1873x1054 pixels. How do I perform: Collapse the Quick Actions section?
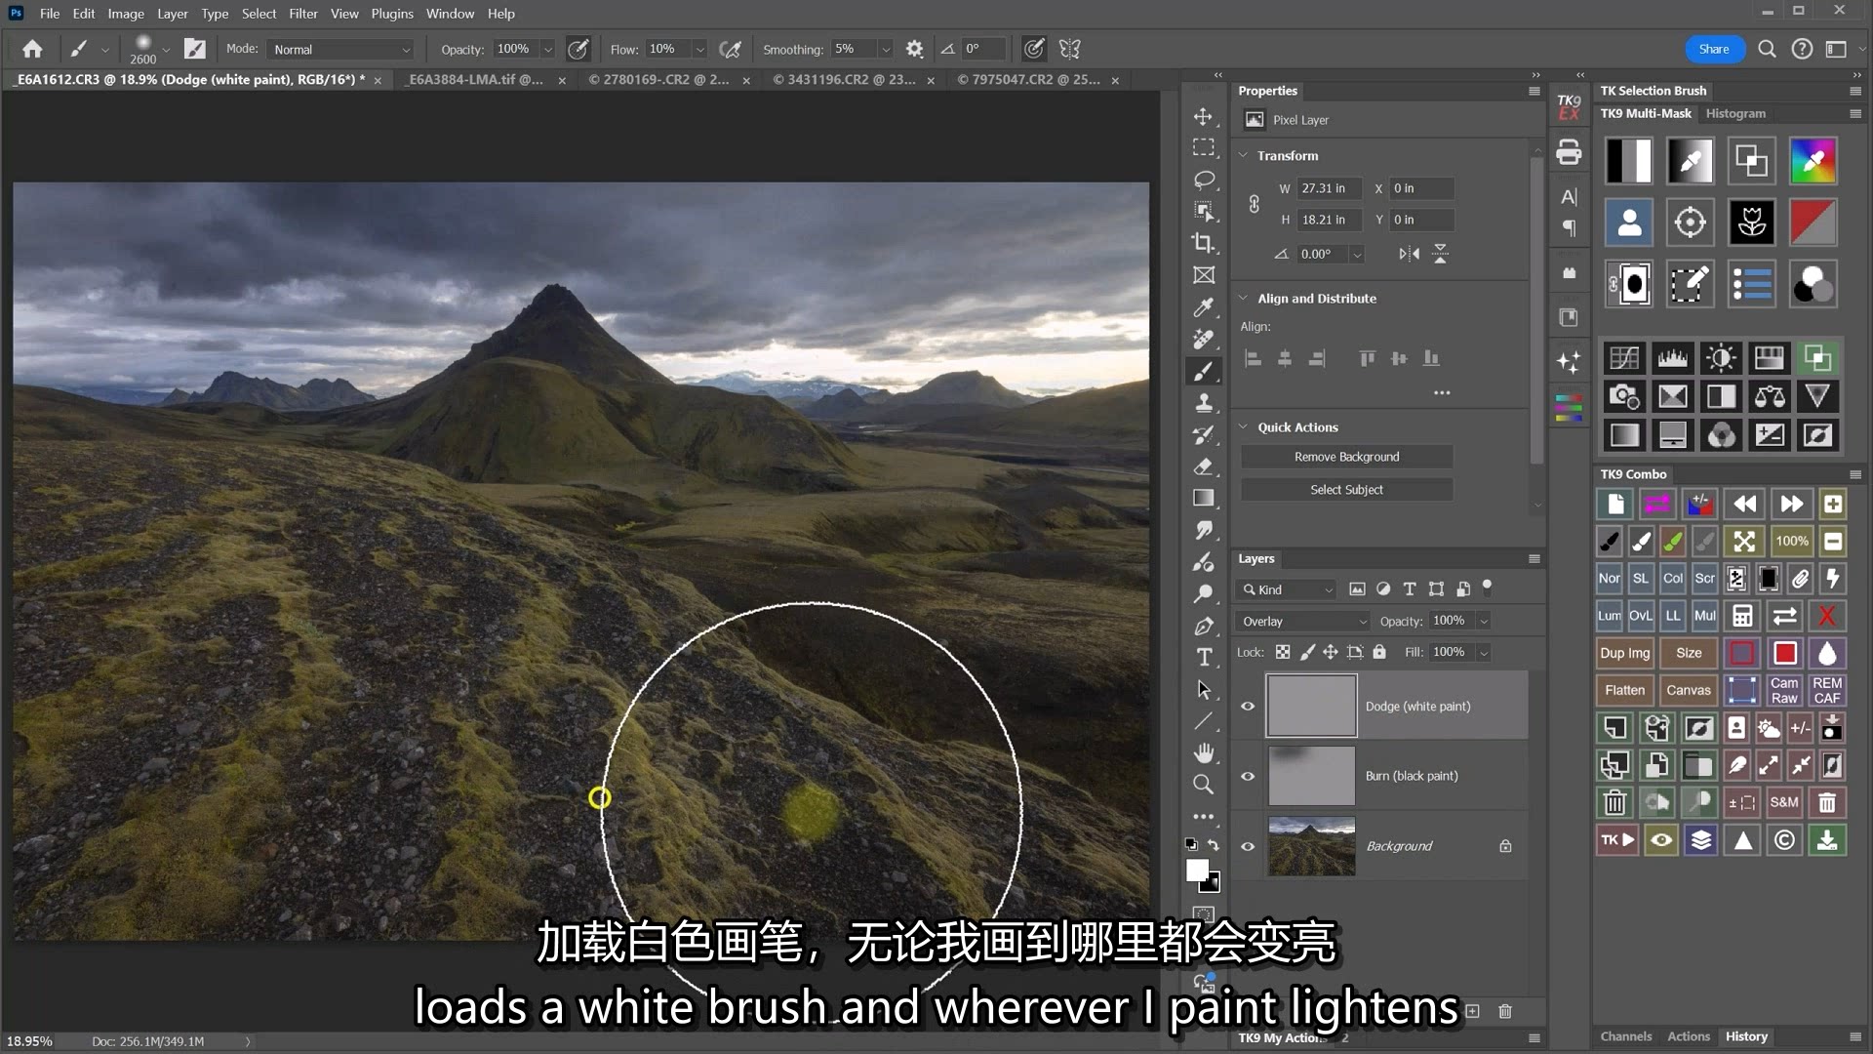point(1244,426)
